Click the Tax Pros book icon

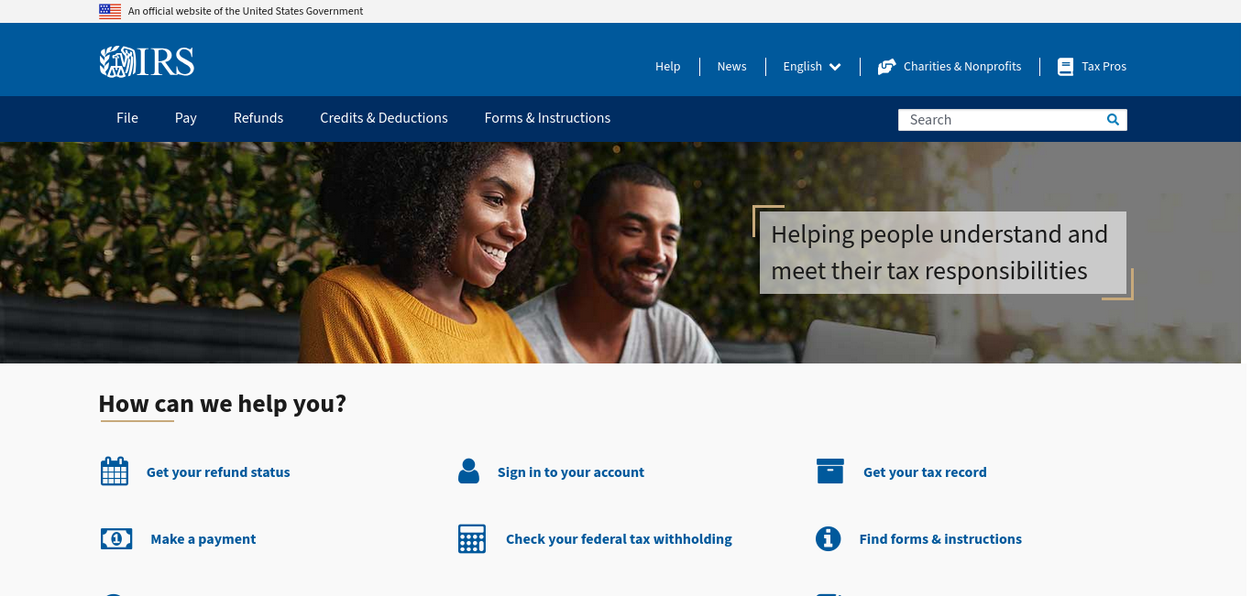pos(1065,67)
